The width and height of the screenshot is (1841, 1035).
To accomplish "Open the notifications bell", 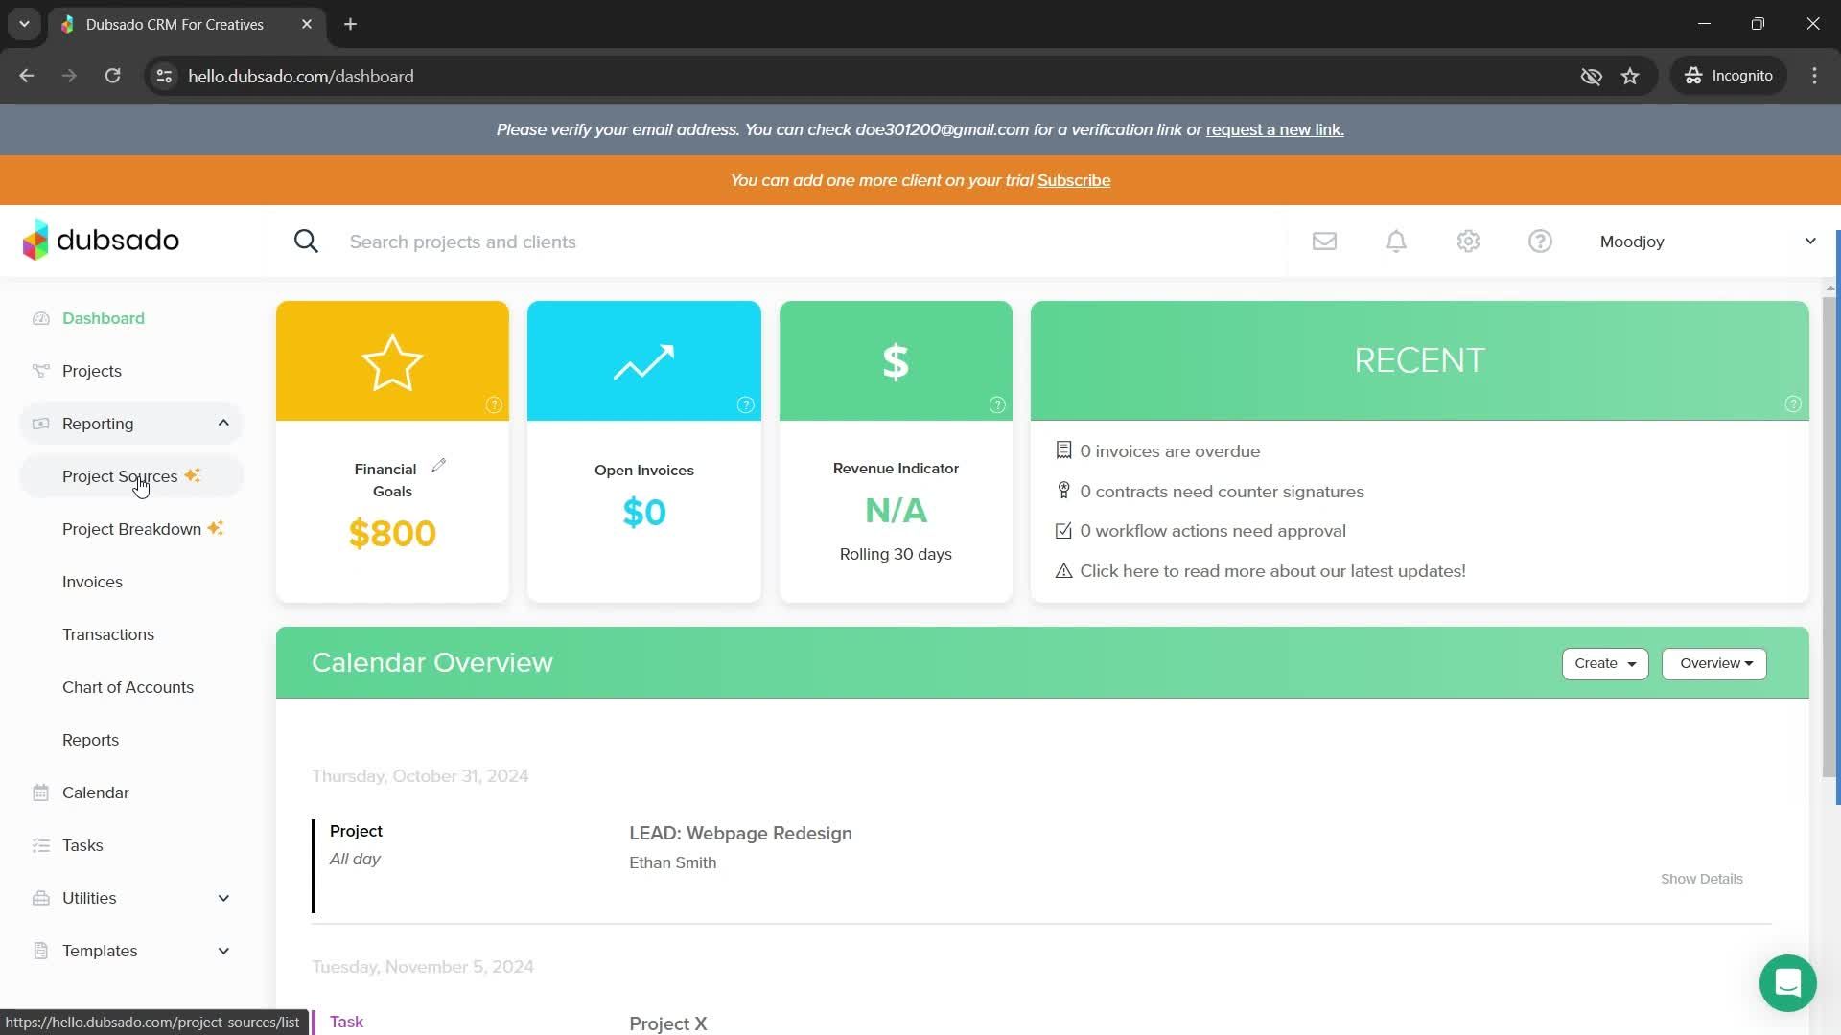I will point(1396,241).
